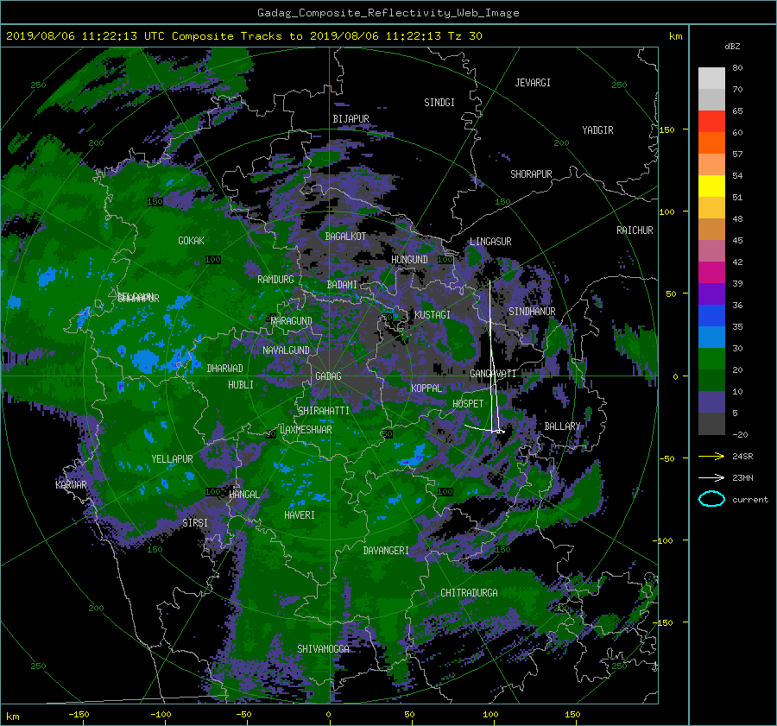Select the RAICHUR city label
The image size is (777, 726).
tap(635, 230)
